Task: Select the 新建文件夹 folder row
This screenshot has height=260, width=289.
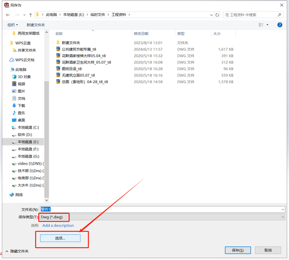Action: click(x=144, y=43)
